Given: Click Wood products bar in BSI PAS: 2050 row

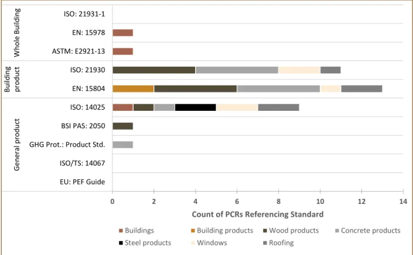Looking at the screenshot, I should pos(123,126).
